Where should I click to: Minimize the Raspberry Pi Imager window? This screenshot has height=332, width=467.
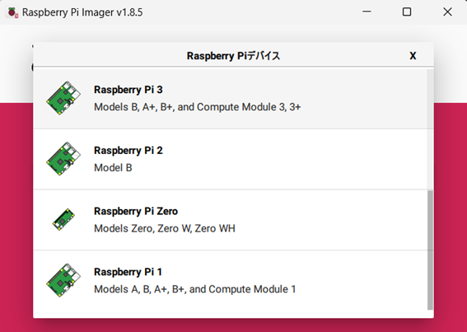pyautogui.click(x=367, y=12)
